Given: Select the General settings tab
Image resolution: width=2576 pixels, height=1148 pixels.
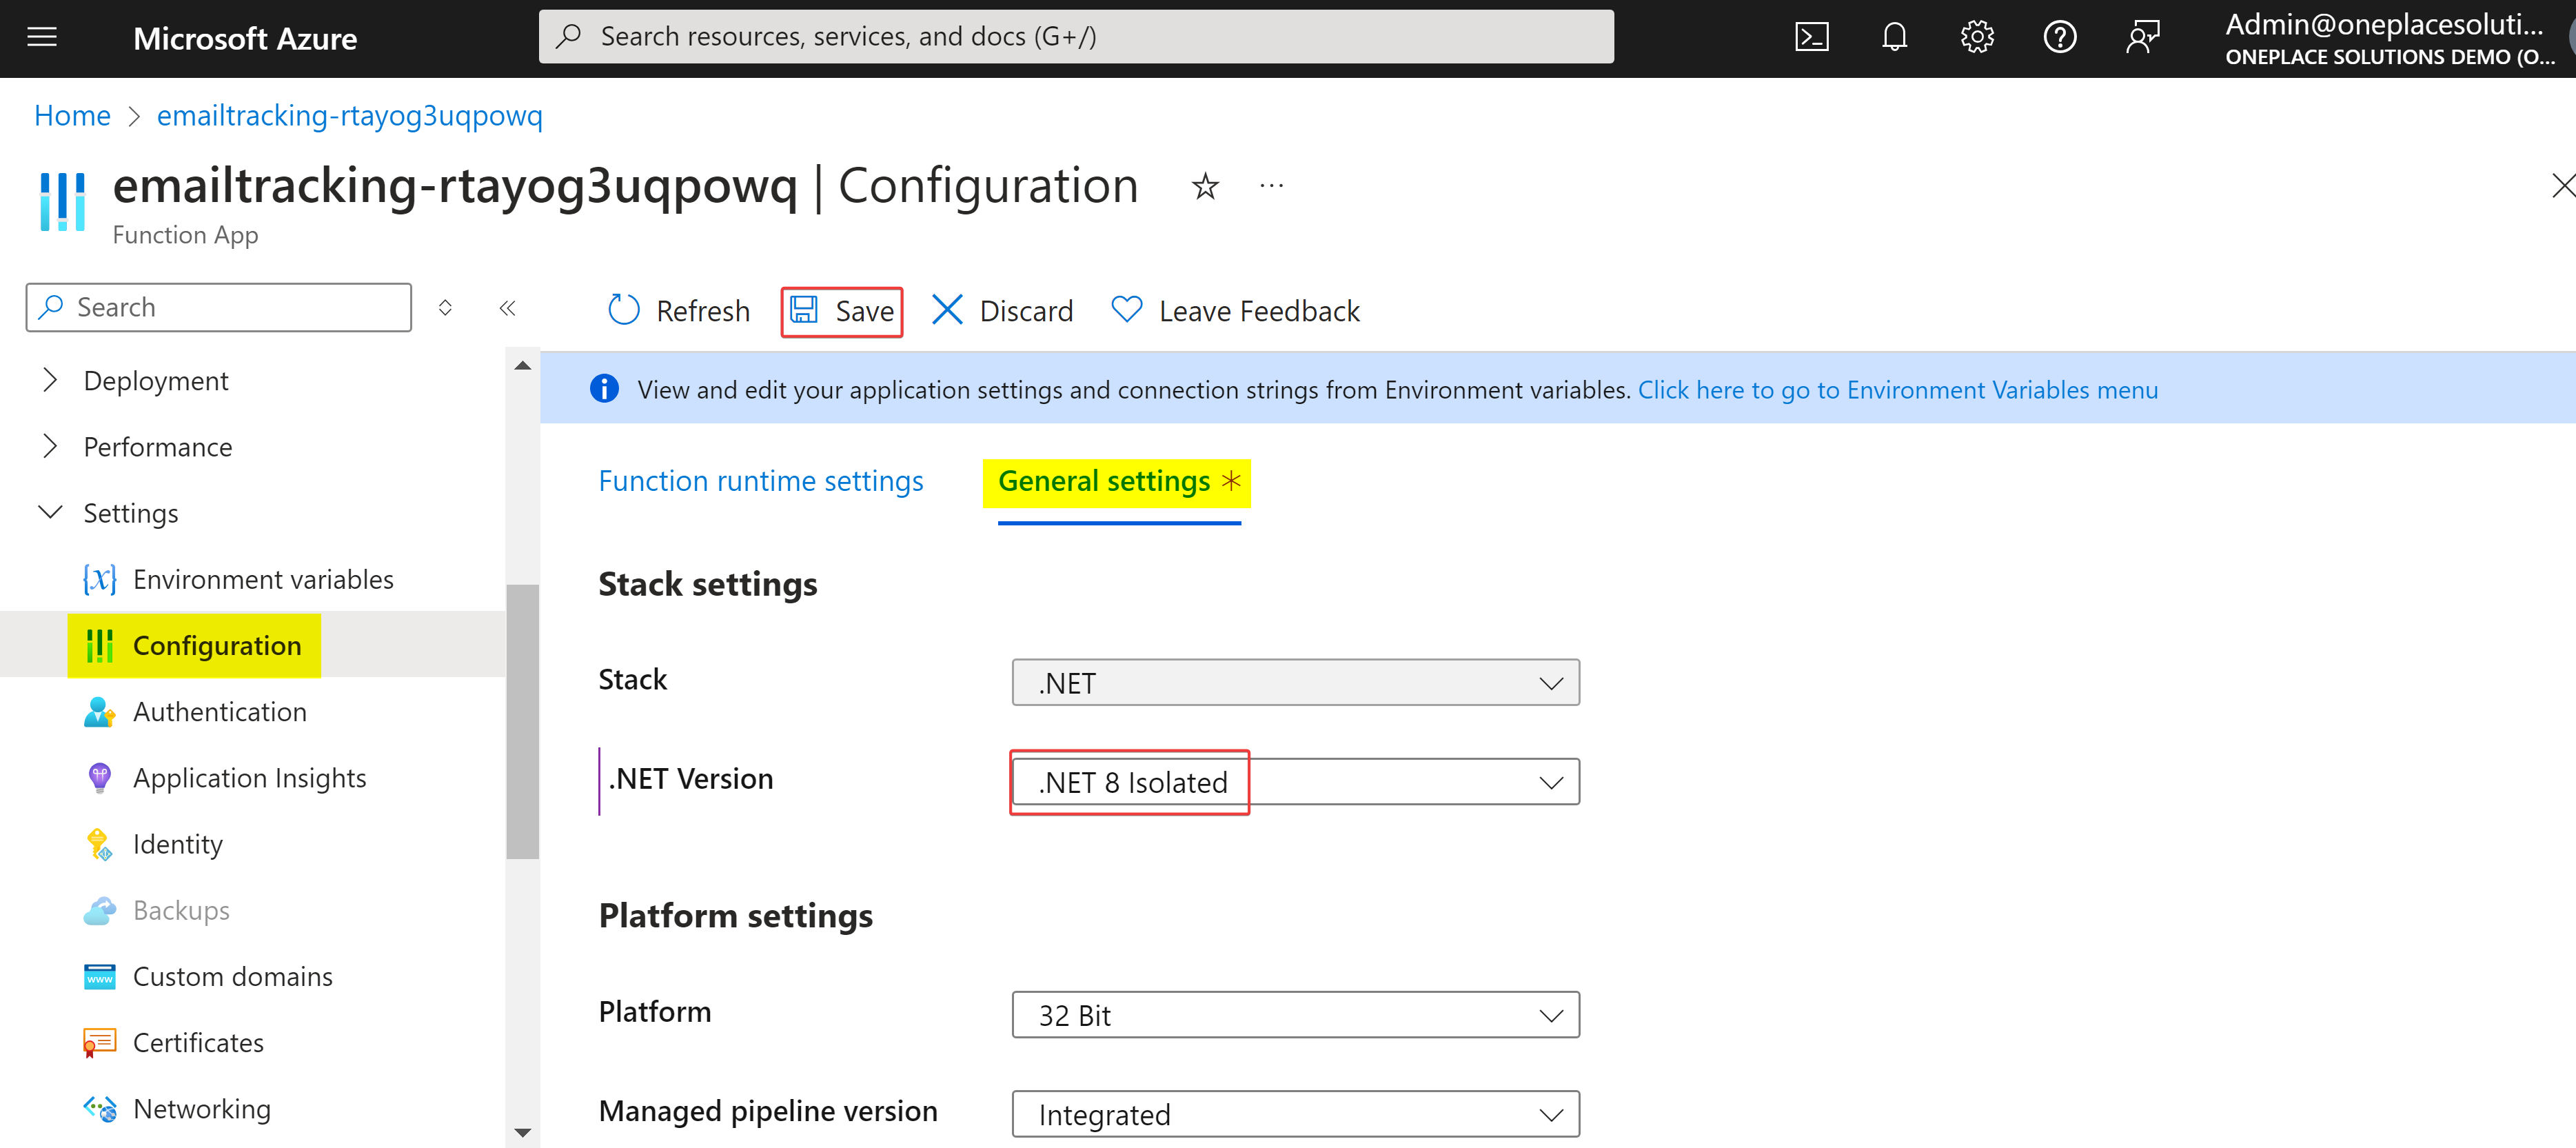Looking at the screenshot, I should (1104, 481).
